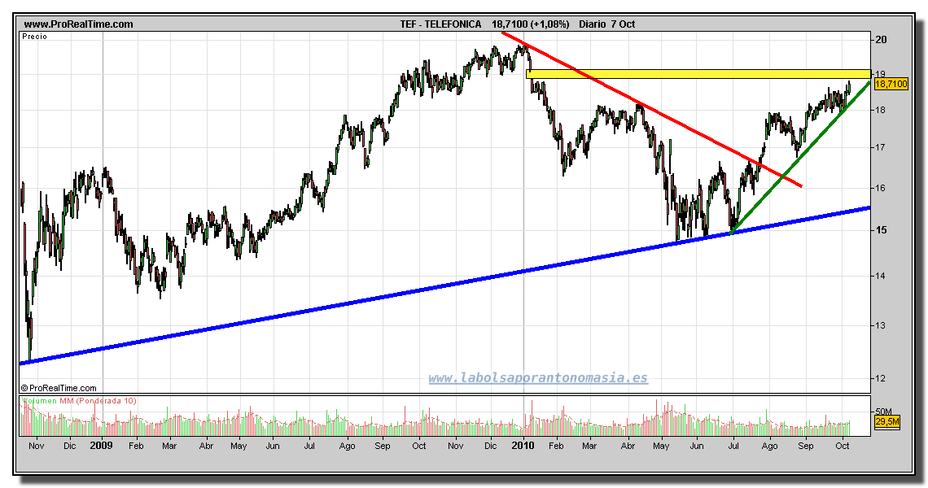Viewport: 928px width, 488px height.
Task: Click the Dic label just before 2009
Action: pyautogui.click(x=70, y=446)
